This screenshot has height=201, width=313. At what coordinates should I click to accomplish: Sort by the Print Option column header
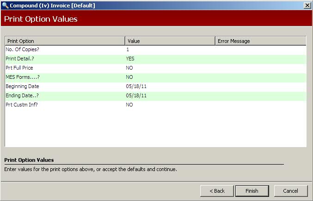pos(65,41)
